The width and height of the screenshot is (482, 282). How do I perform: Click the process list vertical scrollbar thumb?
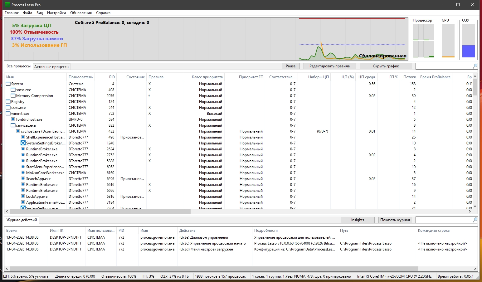click(475, 87)
